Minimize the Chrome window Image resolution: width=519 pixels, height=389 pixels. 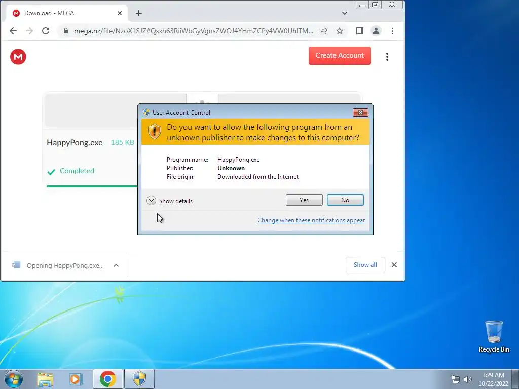pos(362,5)
